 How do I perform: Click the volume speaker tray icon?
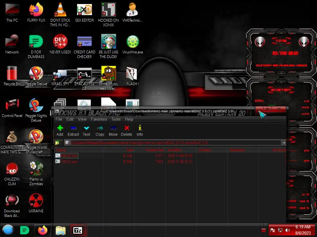(288, 230)
